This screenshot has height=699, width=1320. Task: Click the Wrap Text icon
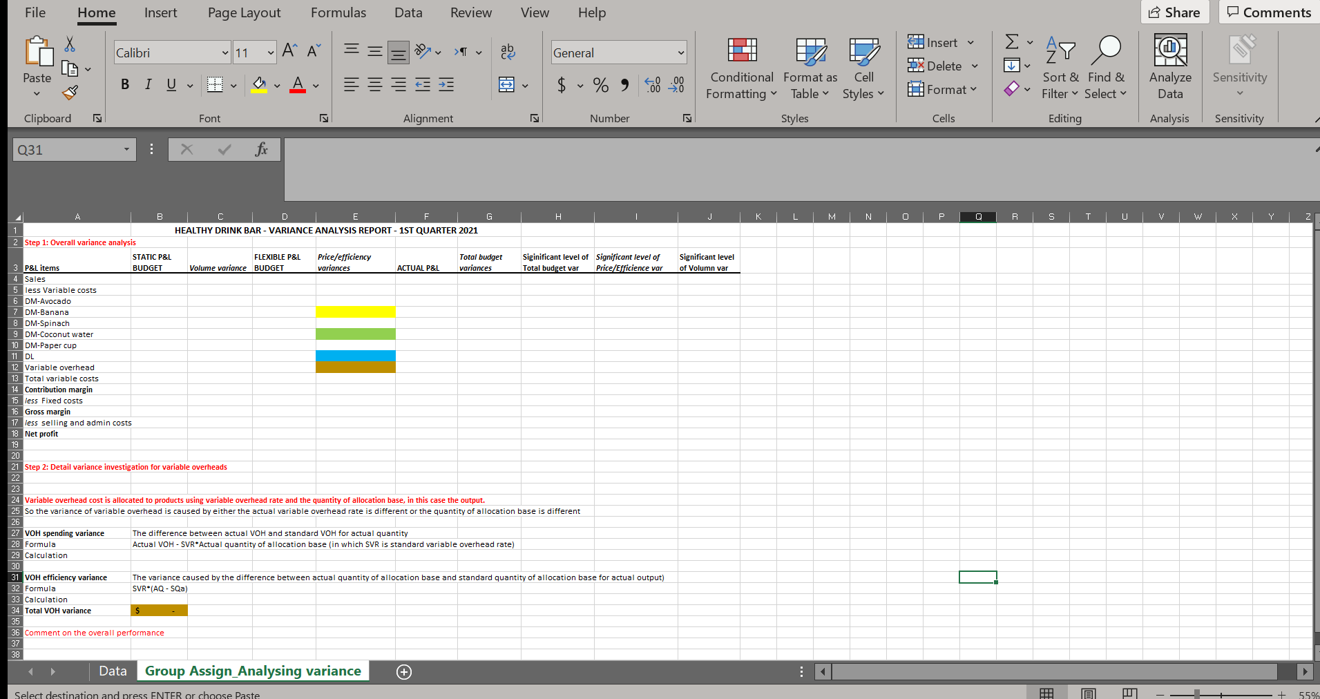(x=508, y=52)
